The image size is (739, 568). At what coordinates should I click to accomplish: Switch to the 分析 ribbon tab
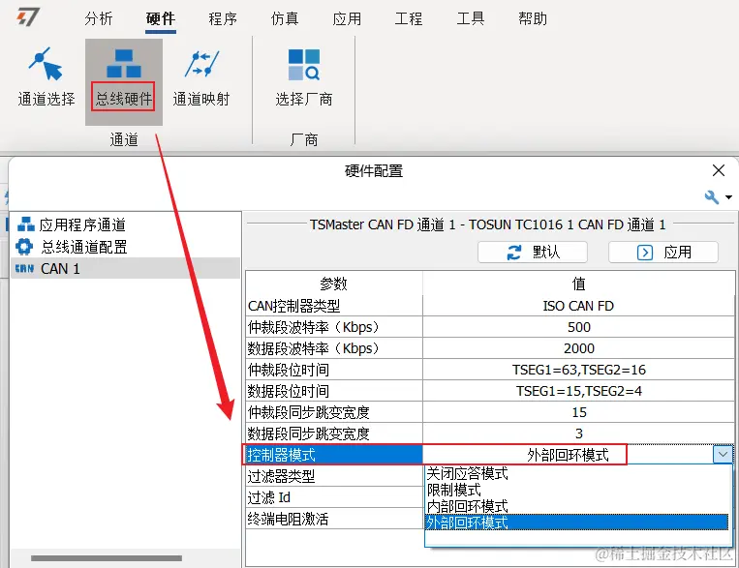(x=99, y=18)
